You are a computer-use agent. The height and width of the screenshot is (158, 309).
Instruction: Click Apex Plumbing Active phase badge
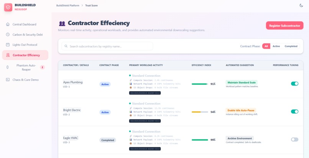click(x=105, y=84)
